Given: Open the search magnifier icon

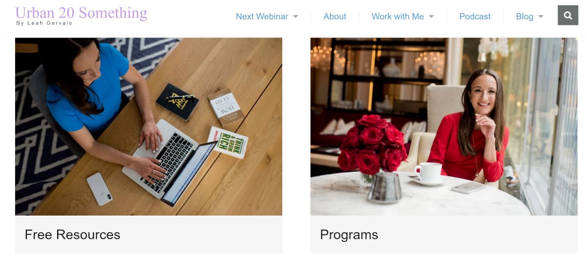Looking at the screenshot, I should click(567, 16).
